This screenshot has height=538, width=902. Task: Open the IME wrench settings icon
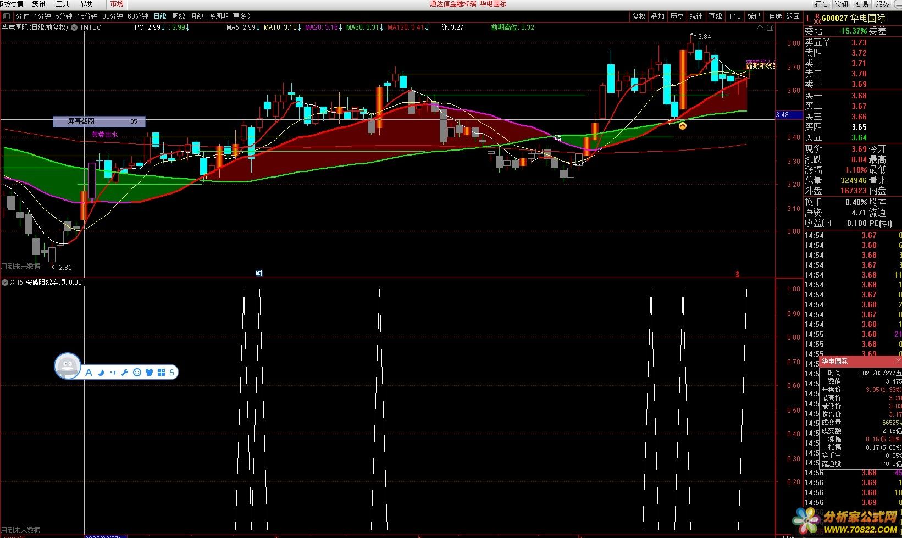pyautogui.click(x=125, y=373)
